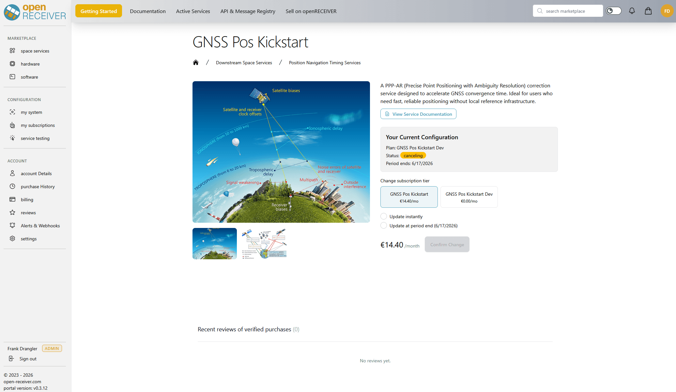The image size is (676, 392).
Task: Click Plan: GNSS Pos Kickstart Dev text
Action: point(415,148)
